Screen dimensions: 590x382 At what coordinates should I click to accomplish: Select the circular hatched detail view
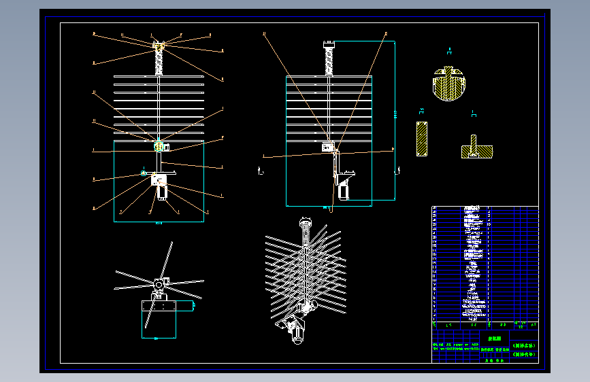449,84
